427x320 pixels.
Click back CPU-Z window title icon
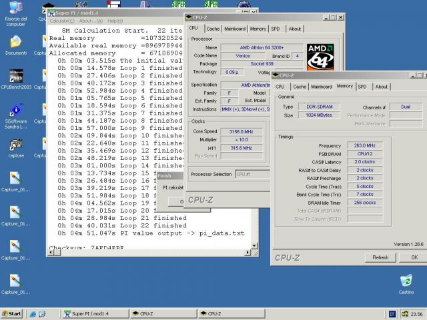(188, 18)
